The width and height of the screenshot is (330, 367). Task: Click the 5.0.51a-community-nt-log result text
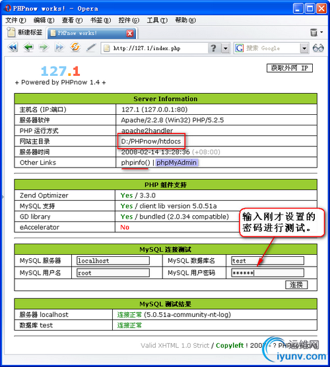[x=187, y=315]
